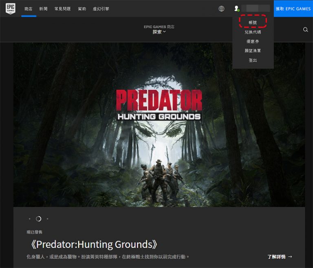Click the Epic Games logo
313x268 pixels.
pyautogui.click(x=11, y=9)
